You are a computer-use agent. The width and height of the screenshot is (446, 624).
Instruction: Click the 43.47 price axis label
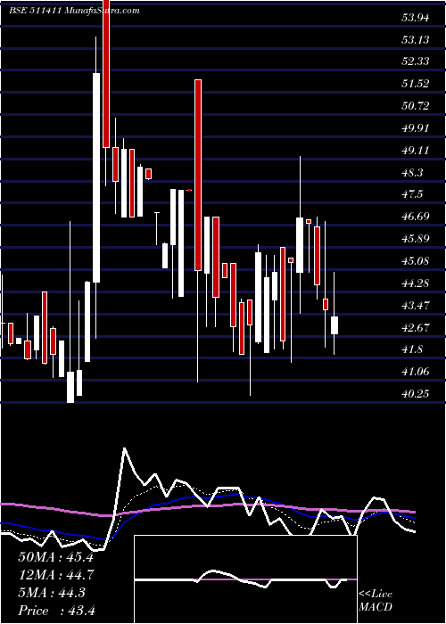coord(416,306)
